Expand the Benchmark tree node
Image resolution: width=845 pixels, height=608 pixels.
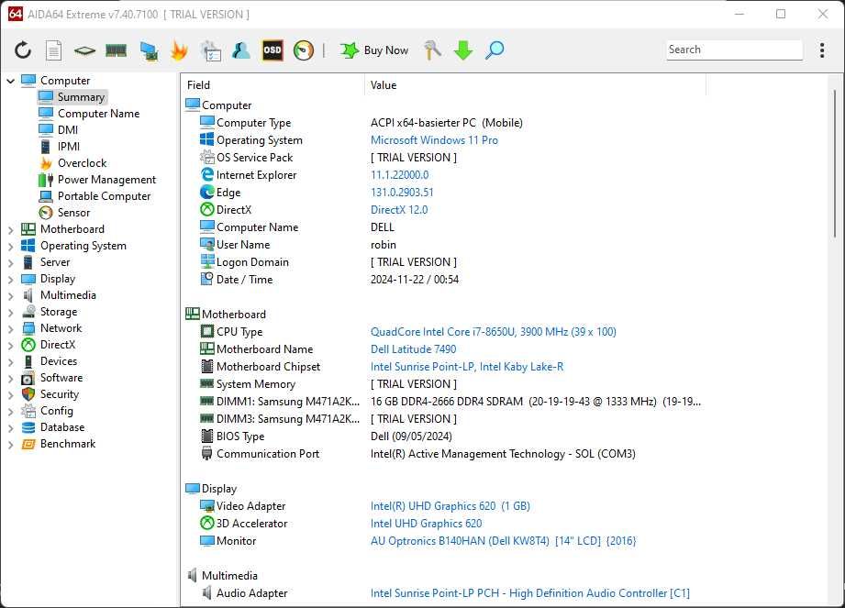click(10, 445)
